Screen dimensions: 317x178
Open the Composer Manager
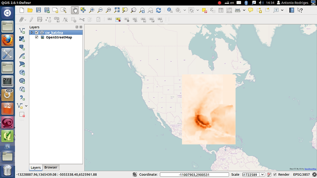tap(63, 10)
